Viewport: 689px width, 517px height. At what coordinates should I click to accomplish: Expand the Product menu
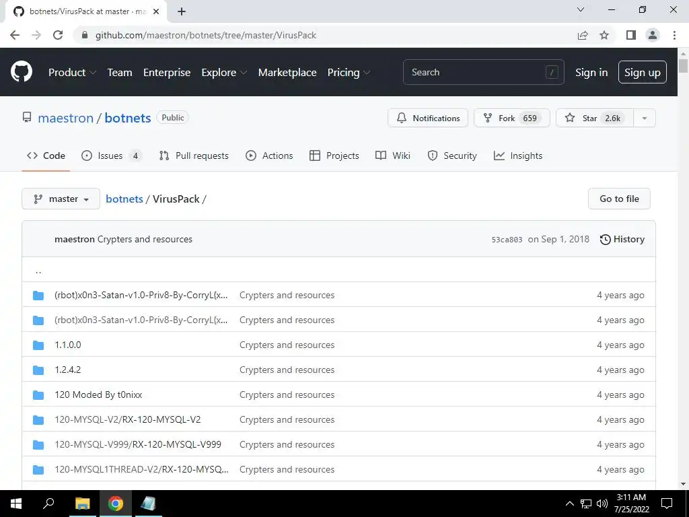click(x=72, y=73)
